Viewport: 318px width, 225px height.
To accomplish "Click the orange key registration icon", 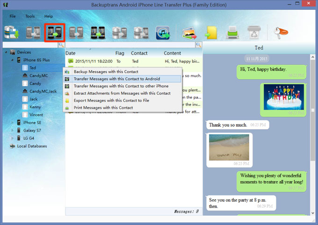I will (281, 32).
